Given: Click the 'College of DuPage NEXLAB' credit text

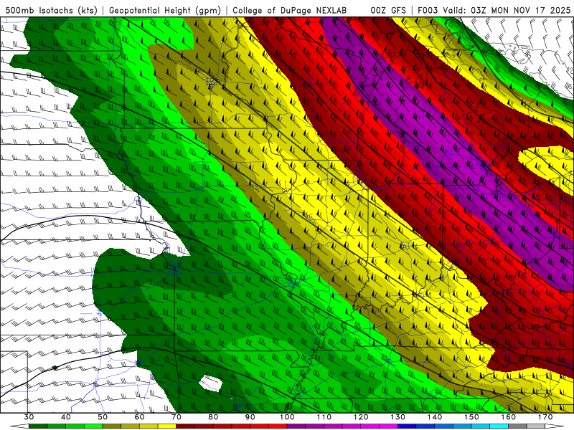Looking at the screenshot, I should click(x=290, y=10).
